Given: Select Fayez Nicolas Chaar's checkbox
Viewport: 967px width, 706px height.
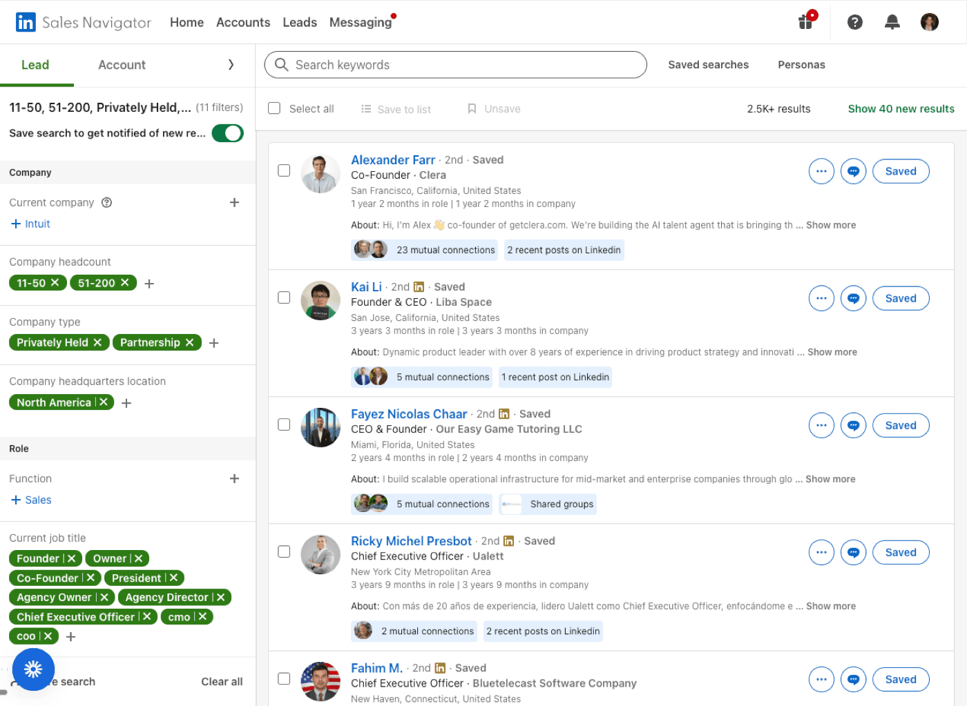Looking at the screenshot, I should (x=284, y=424).
